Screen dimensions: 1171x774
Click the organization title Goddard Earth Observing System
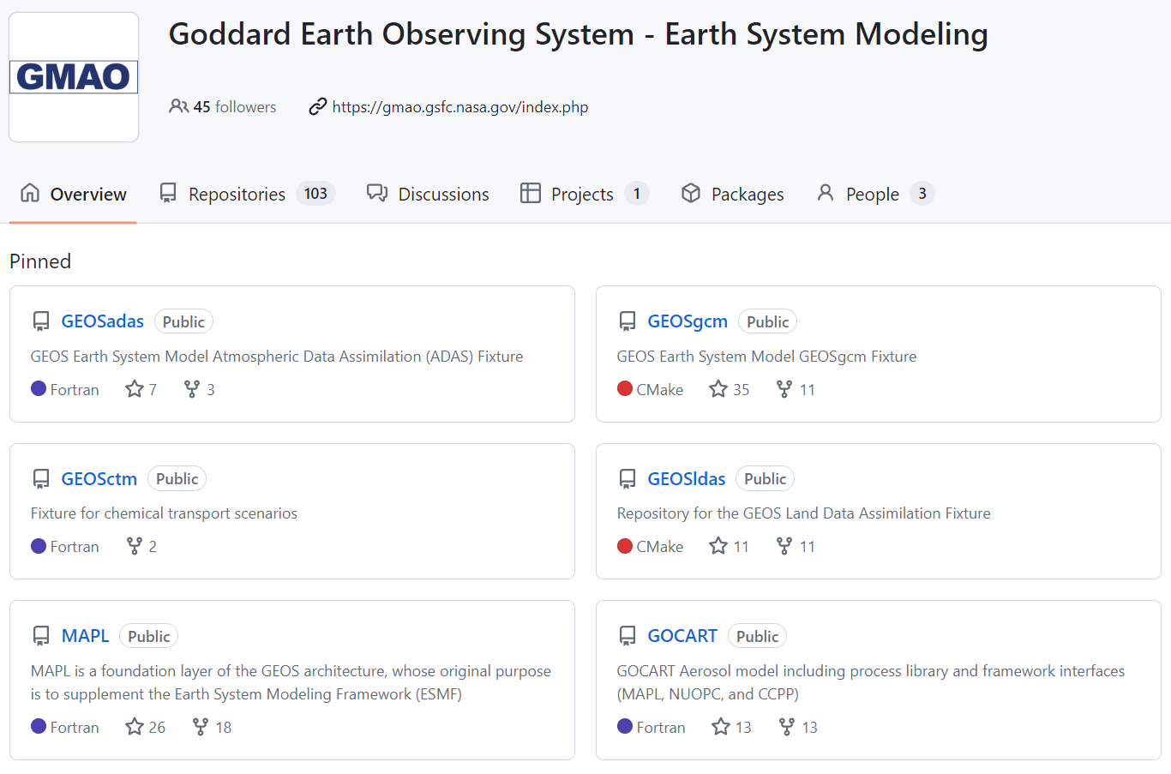point(579,34)
